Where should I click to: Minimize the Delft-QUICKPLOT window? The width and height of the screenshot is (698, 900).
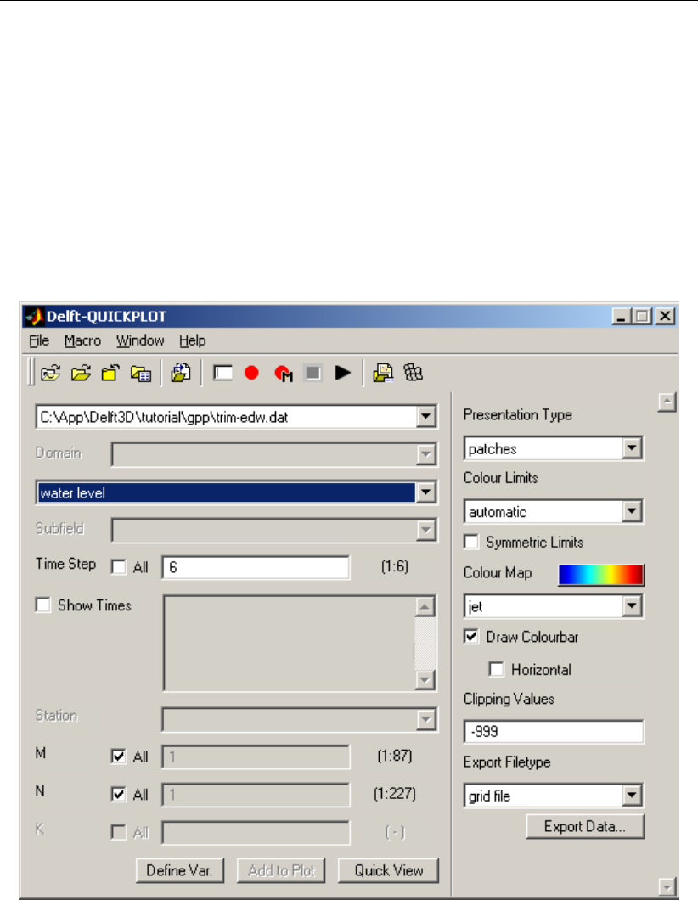(622, 316)
